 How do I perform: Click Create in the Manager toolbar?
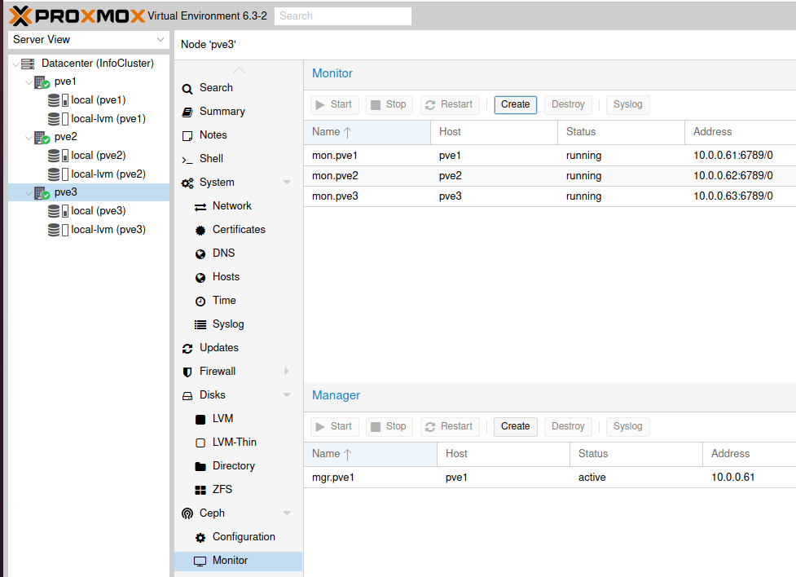[515, 427]
